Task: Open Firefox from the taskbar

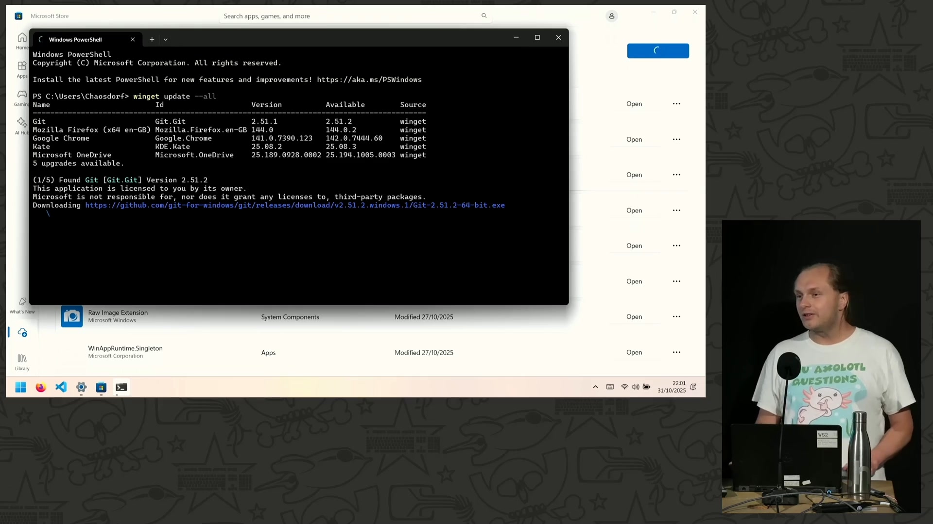Action: pos(41,387)
